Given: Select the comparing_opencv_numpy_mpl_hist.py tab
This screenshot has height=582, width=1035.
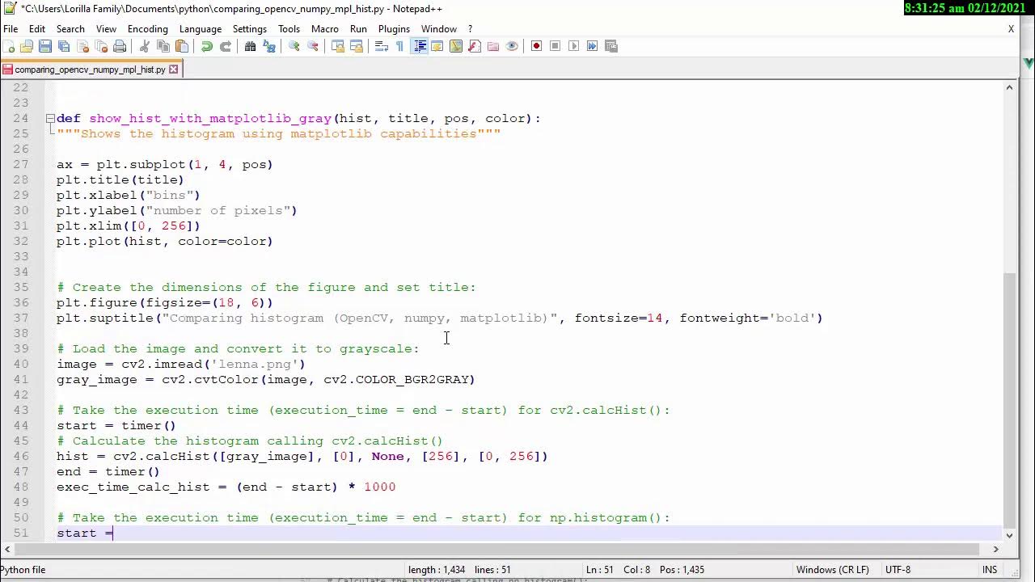Looking at the screenshot, I should (x=90, y=70).
